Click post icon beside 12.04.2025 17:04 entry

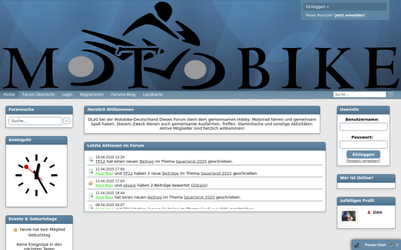click(90, 171)
